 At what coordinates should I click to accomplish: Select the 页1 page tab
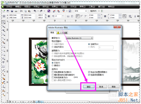(x=39, y=102)
